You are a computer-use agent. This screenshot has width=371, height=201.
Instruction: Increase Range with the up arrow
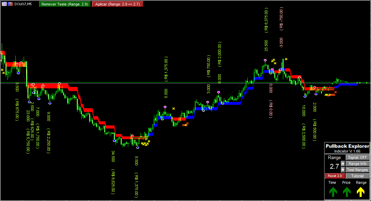[x=343, y=164]
